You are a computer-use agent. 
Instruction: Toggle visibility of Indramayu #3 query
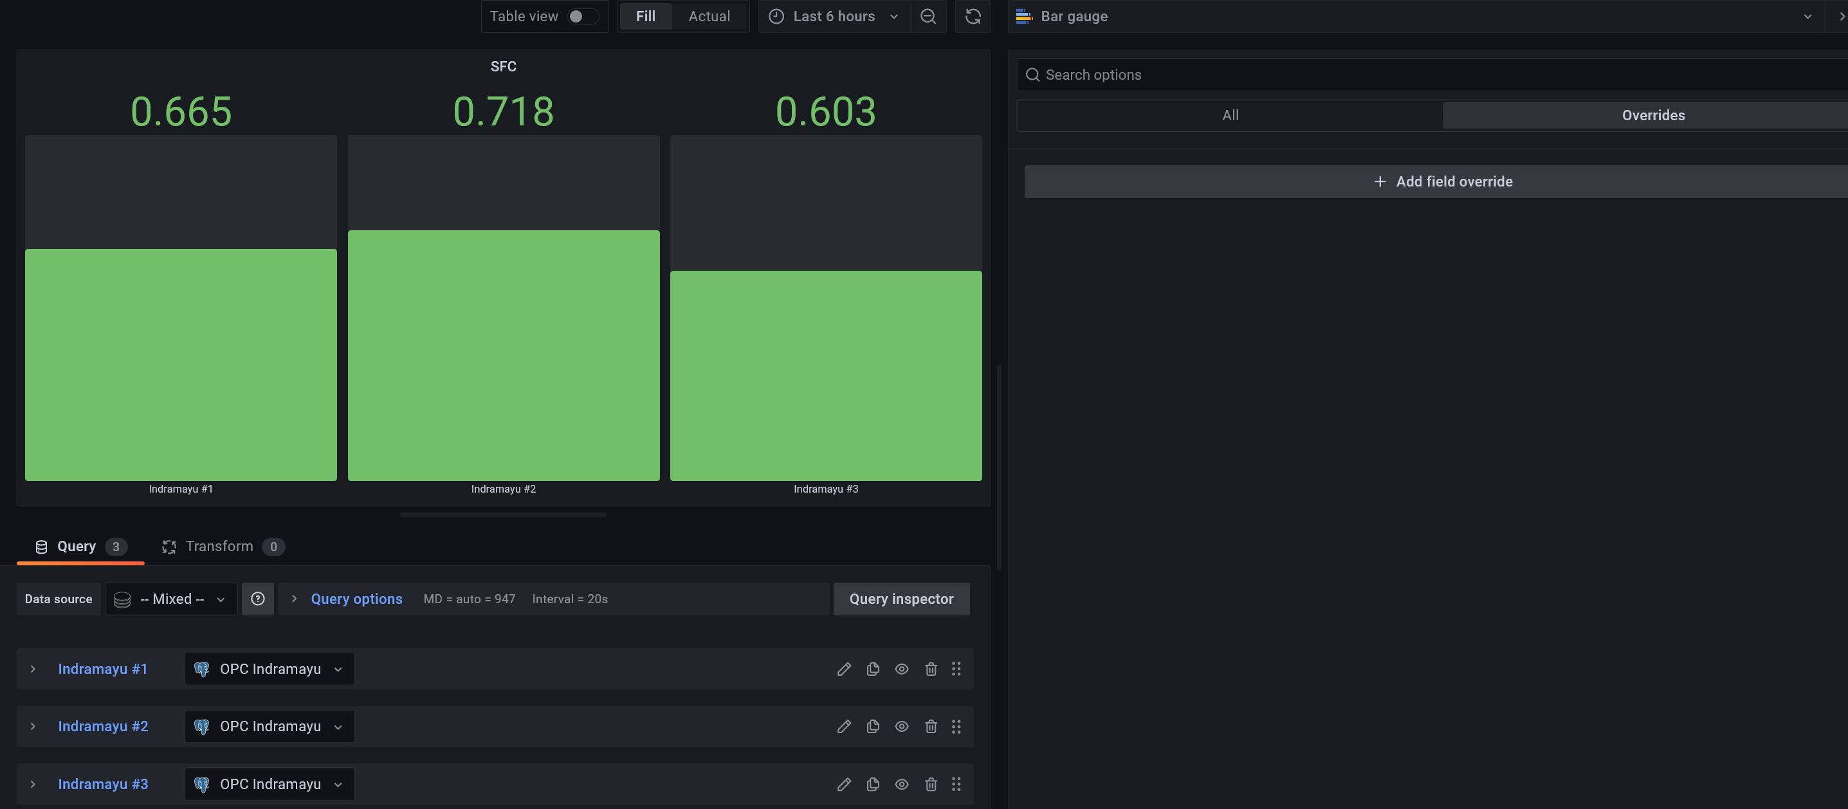[901, 785]
